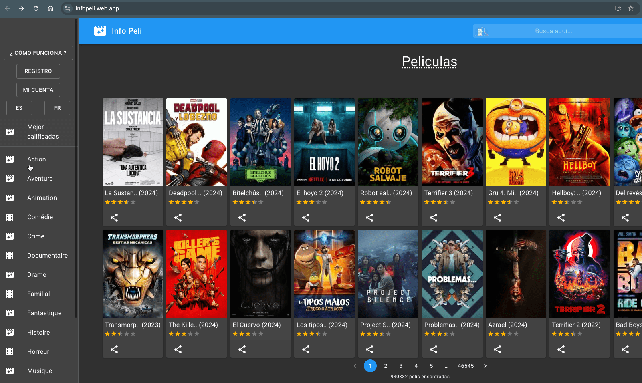
Task: Share Robot salvaje movie card
Action: pyautogui.click(x=369, y=218)
